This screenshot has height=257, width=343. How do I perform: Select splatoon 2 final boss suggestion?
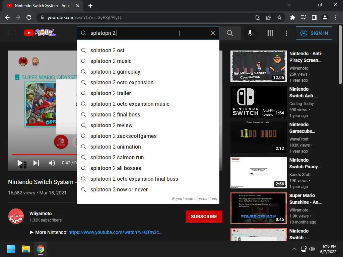tap(148, 115)
